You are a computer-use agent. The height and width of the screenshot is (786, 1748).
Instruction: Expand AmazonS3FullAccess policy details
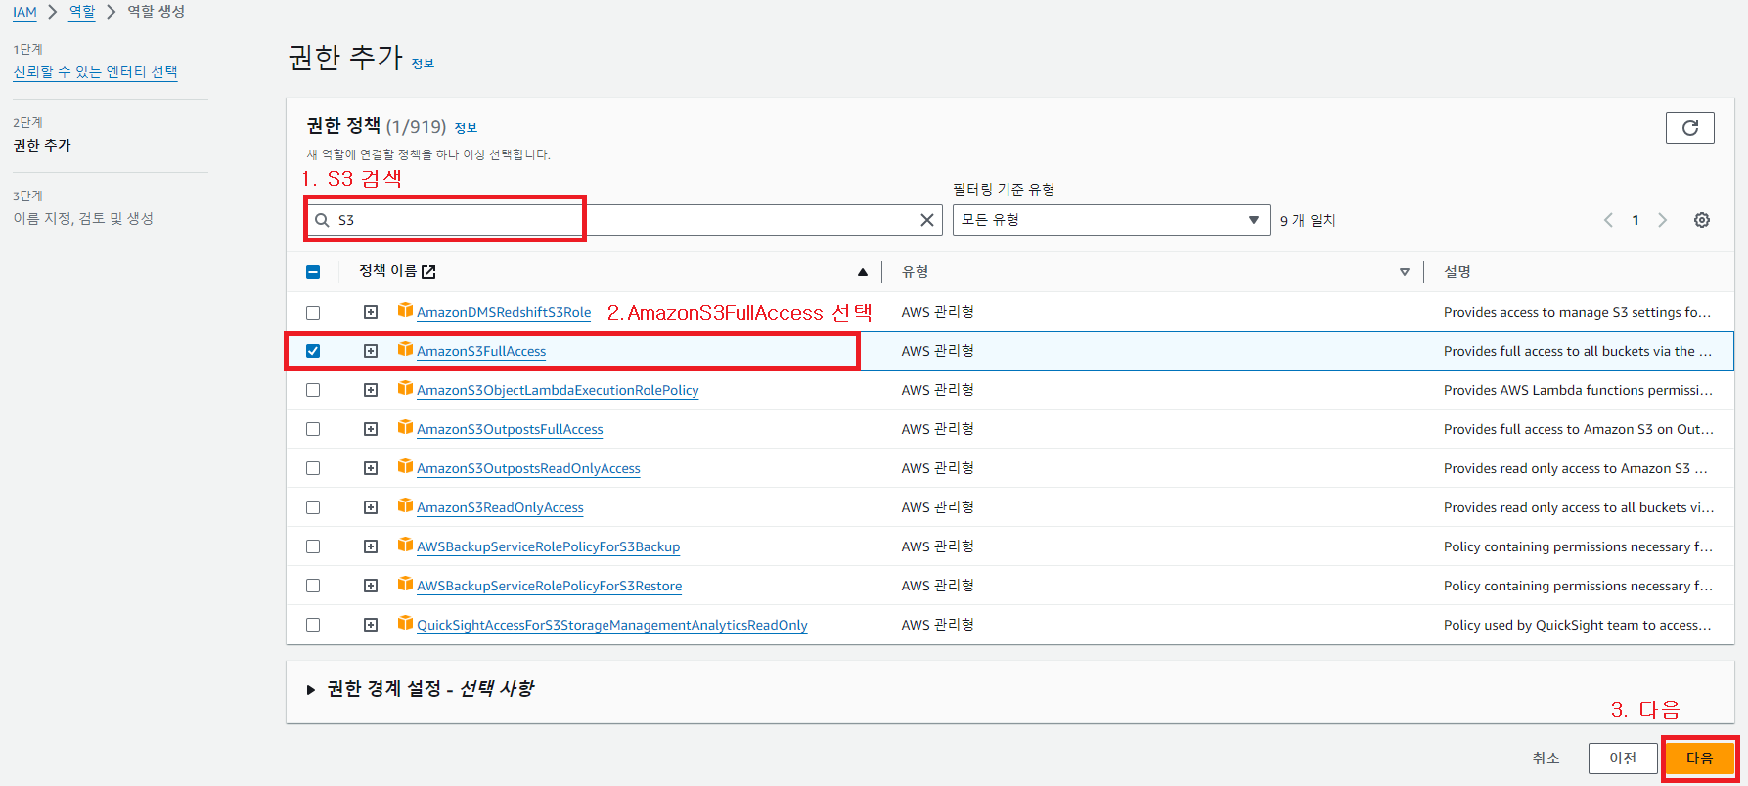[x=371, y=351]
